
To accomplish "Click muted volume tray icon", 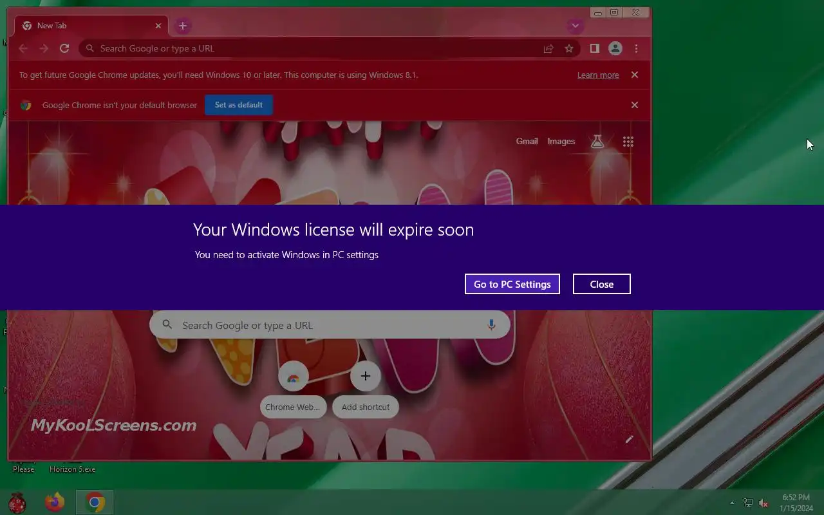I will [x=763, y=503].
